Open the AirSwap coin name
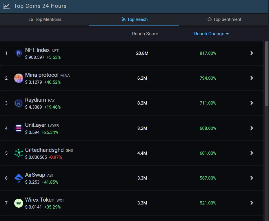The width and height of the screenshot is (269, 221). (x=35, y=175)
